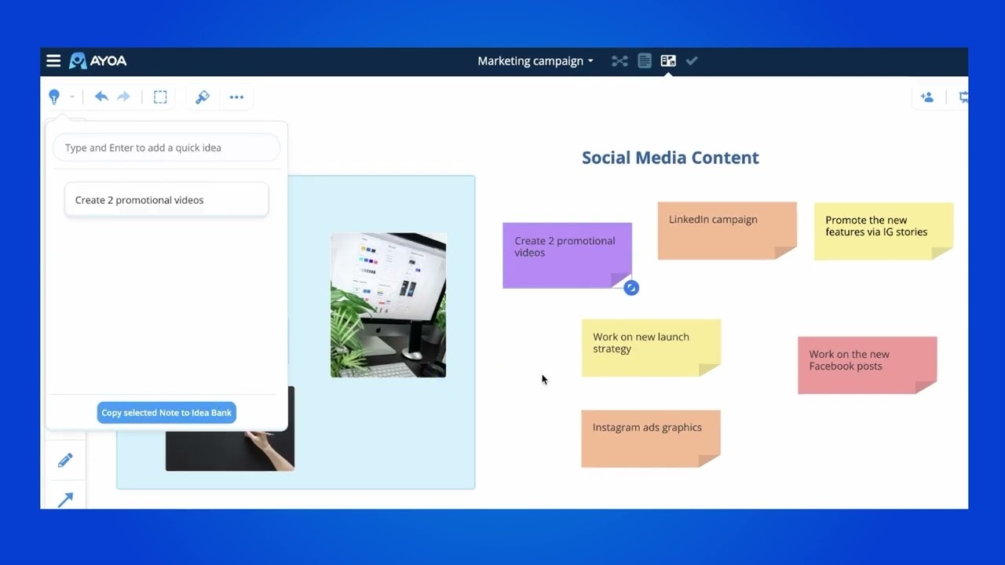Viewport: 1005px width, 565px height.
Task: Open the three-dots more options menu
Action: [x=236, y=97]
